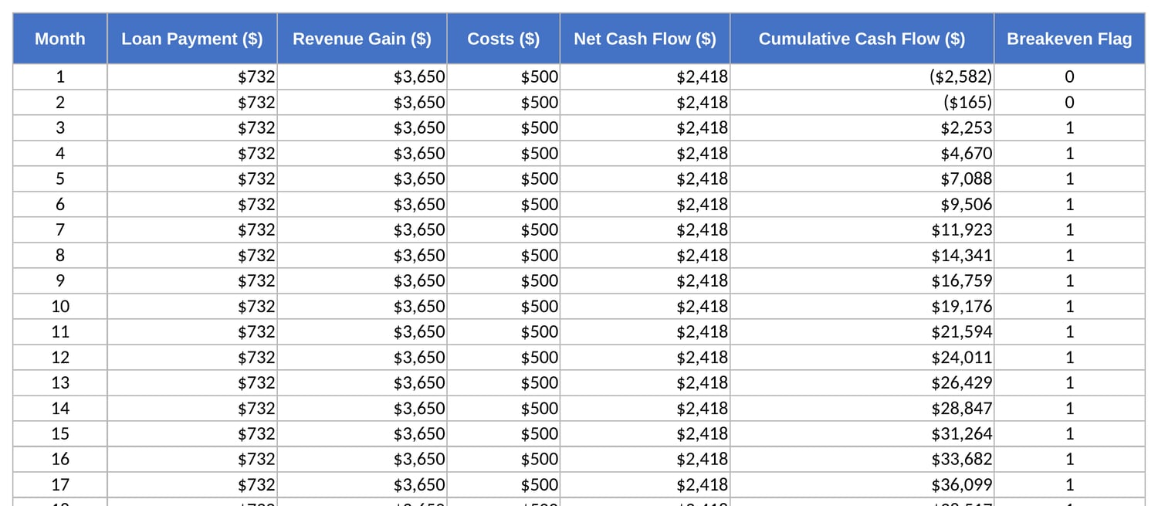Select the $36,099 cumulative cash flow cell
This screenshot has width=1158, height=506.
(862, 484)
